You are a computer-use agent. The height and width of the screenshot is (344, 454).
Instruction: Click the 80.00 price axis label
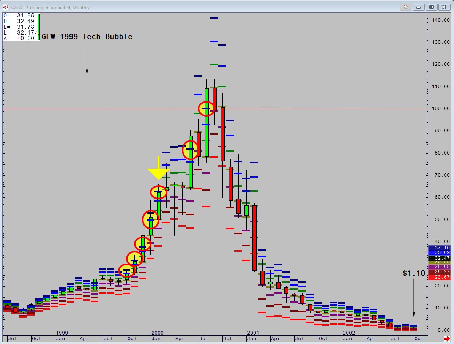click(442, 153)
